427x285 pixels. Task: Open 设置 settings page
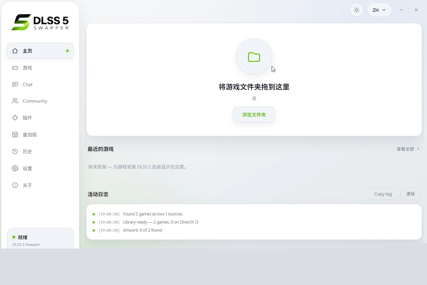[40, 169]
